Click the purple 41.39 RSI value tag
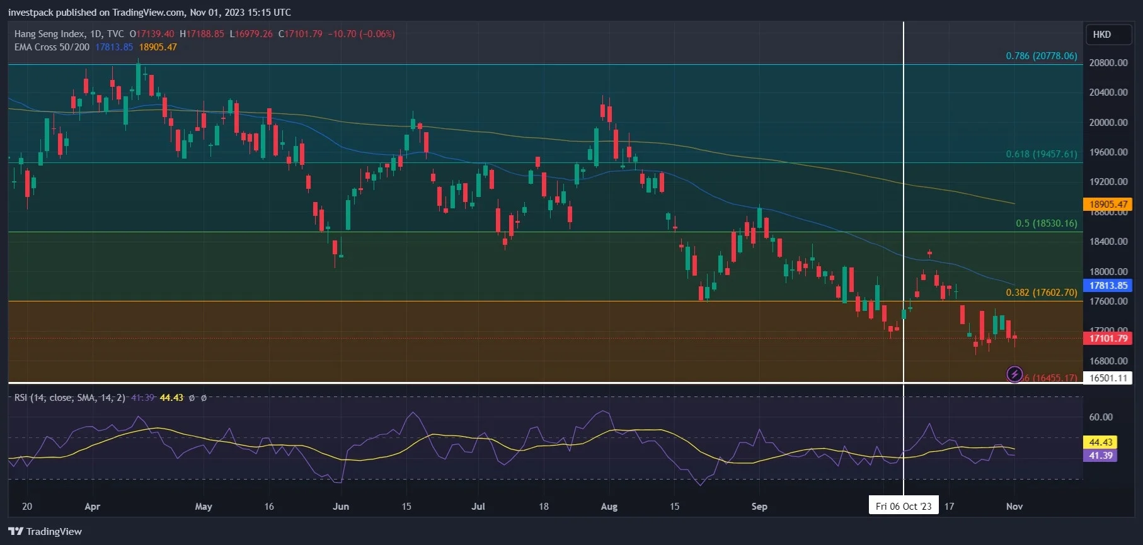The width and height of the screenshot is (1143, 545). (1100, 456)
